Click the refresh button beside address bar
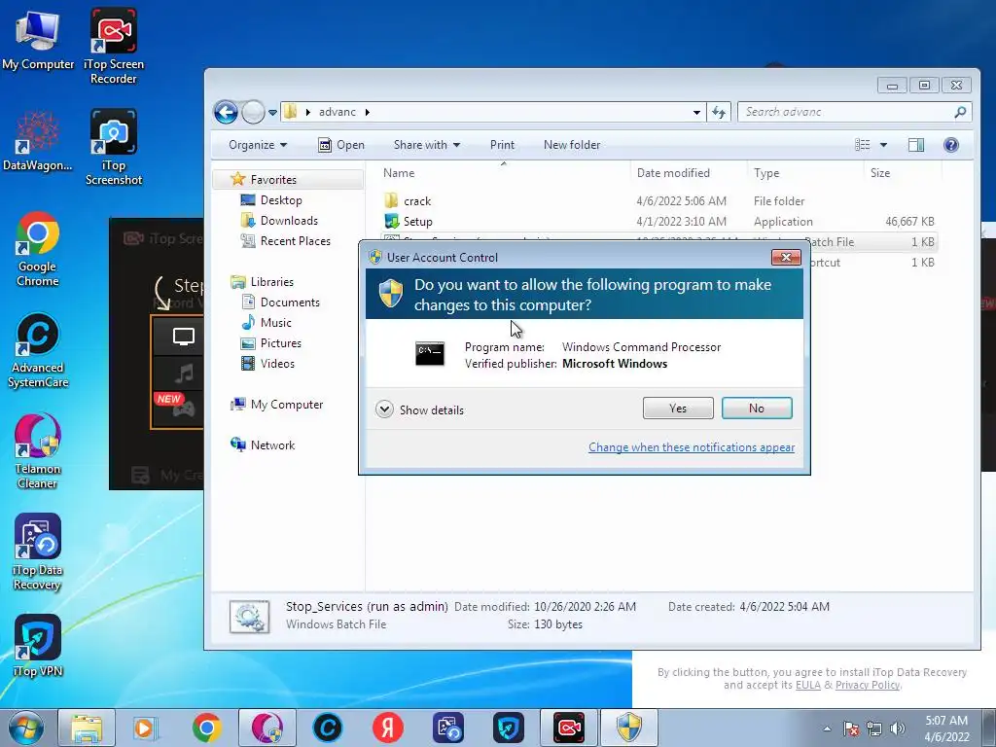Image resolution: width=996 pixels, height=747 pixels. (x=719, y=113)
